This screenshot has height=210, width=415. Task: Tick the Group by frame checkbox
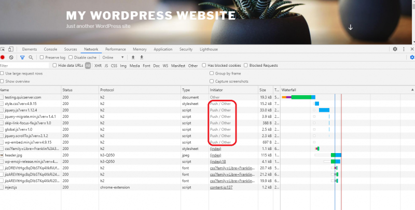(x=212, y=73)
